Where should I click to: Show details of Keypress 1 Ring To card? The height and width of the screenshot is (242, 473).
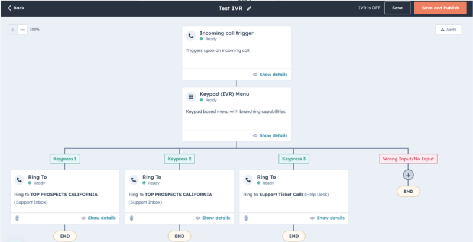tap(98, 218)
